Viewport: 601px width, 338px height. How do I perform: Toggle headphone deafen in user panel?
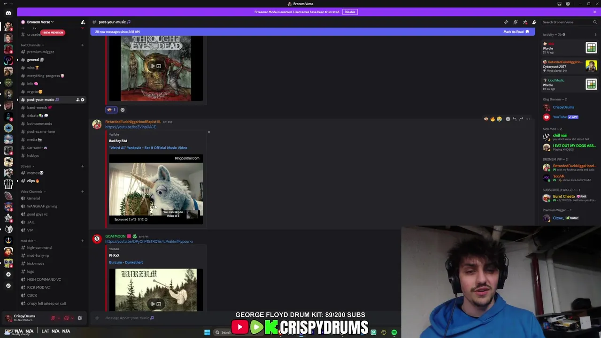(x=66, y=318)
